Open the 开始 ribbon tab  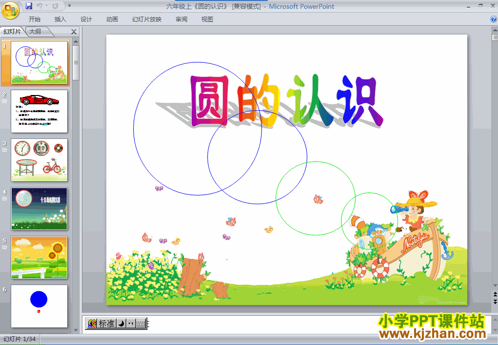[34, 19]
